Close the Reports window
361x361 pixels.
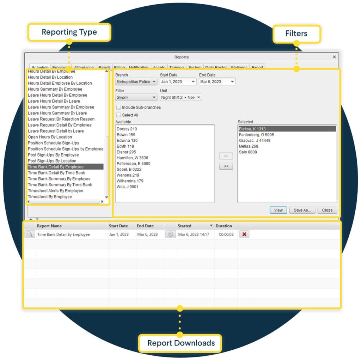click(334, 57)
